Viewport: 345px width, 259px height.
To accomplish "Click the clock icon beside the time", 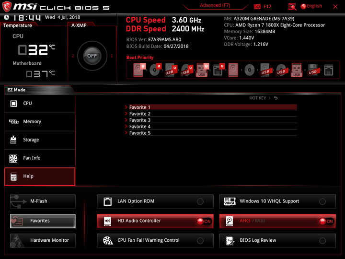I will (7, 17).
